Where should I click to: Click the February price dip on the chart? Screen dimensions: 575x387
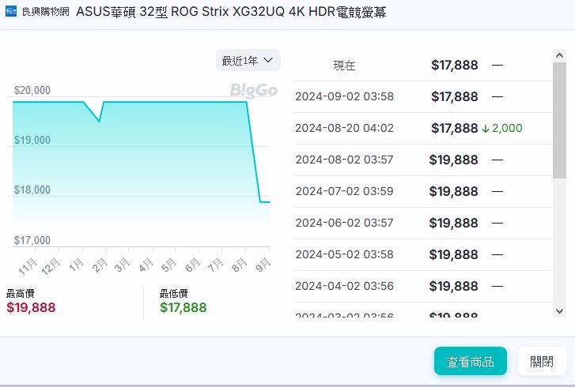coord(99,121)
